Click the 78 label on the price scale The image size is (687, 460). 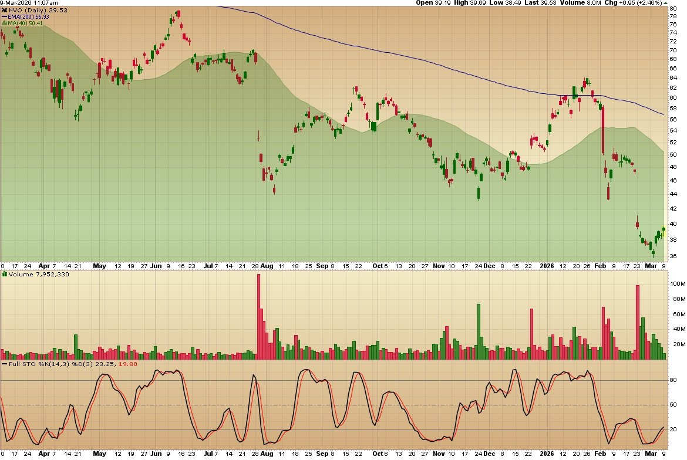coord(673,16)
